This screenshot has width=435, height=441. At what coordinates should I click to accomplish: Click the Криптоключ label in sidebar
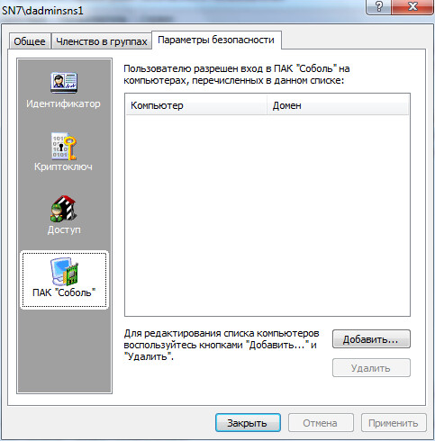pos(63,166)
